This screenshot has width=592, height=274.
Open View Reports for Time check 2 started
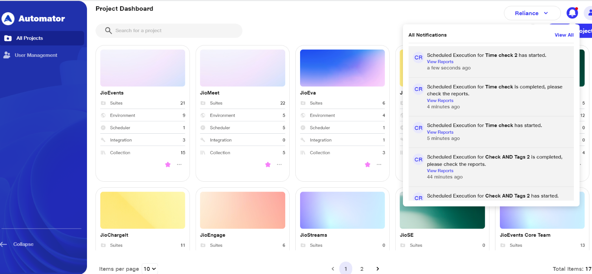[x=440, y=62]
